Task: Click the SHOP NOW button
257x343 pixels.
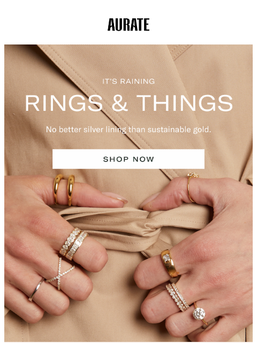Action: 128,159
